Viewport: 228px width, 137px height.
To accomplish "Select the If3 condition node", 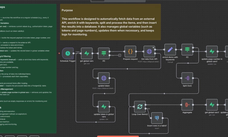I will click(x=104, y=53).
